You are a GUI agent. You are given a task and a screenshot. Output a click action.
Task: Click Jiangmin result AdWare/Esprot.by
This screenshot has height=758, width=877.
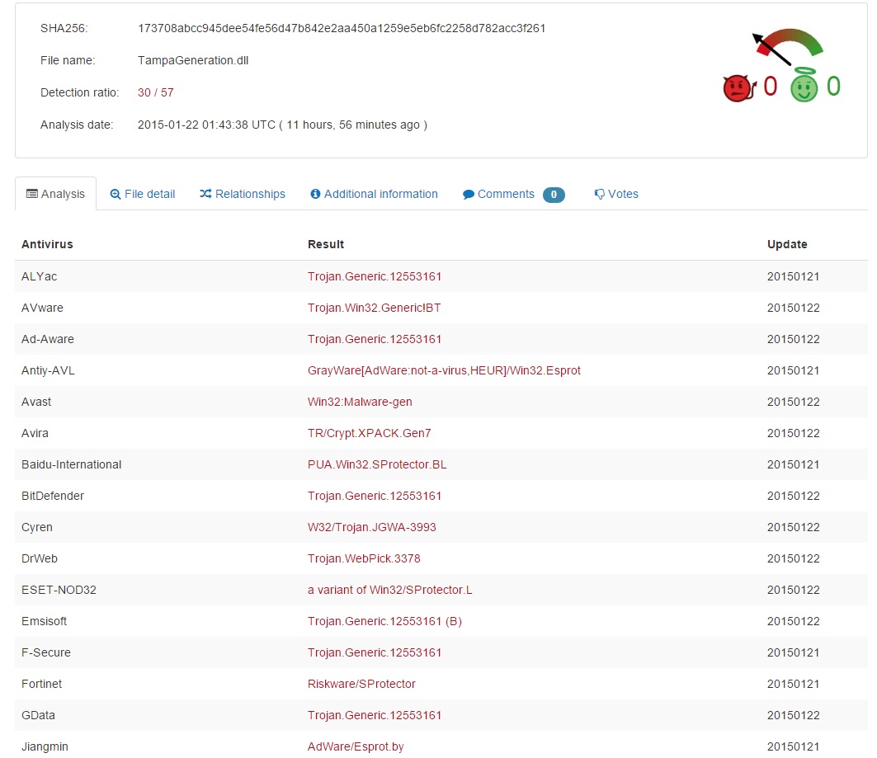click(356, 746)
